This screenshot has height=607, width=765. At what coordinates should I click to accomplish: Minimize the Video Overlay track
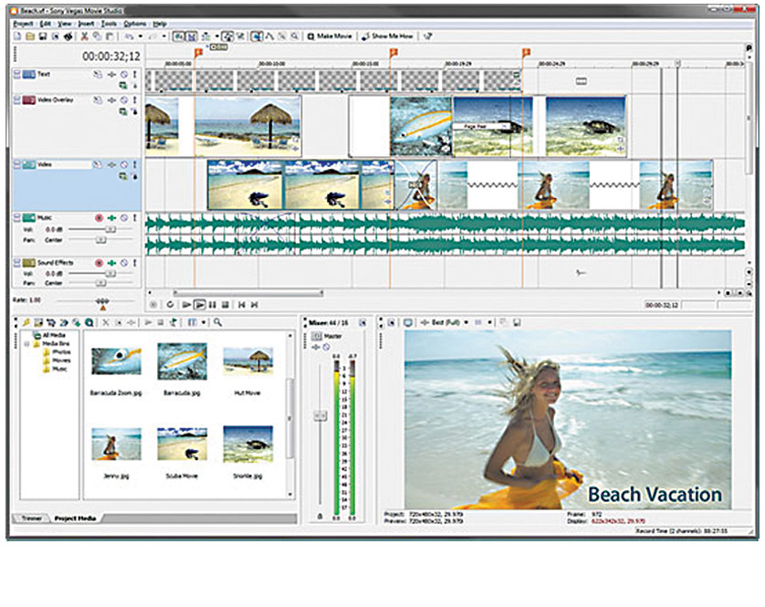[x=16, y=100]
